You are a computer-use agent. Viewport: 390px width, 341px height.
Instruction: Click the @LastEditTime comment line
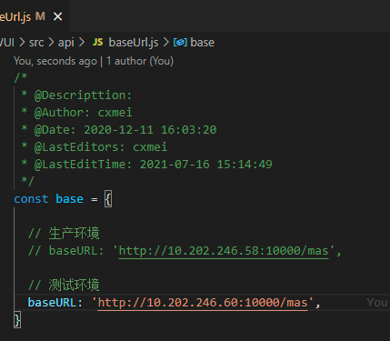[146, 165]
